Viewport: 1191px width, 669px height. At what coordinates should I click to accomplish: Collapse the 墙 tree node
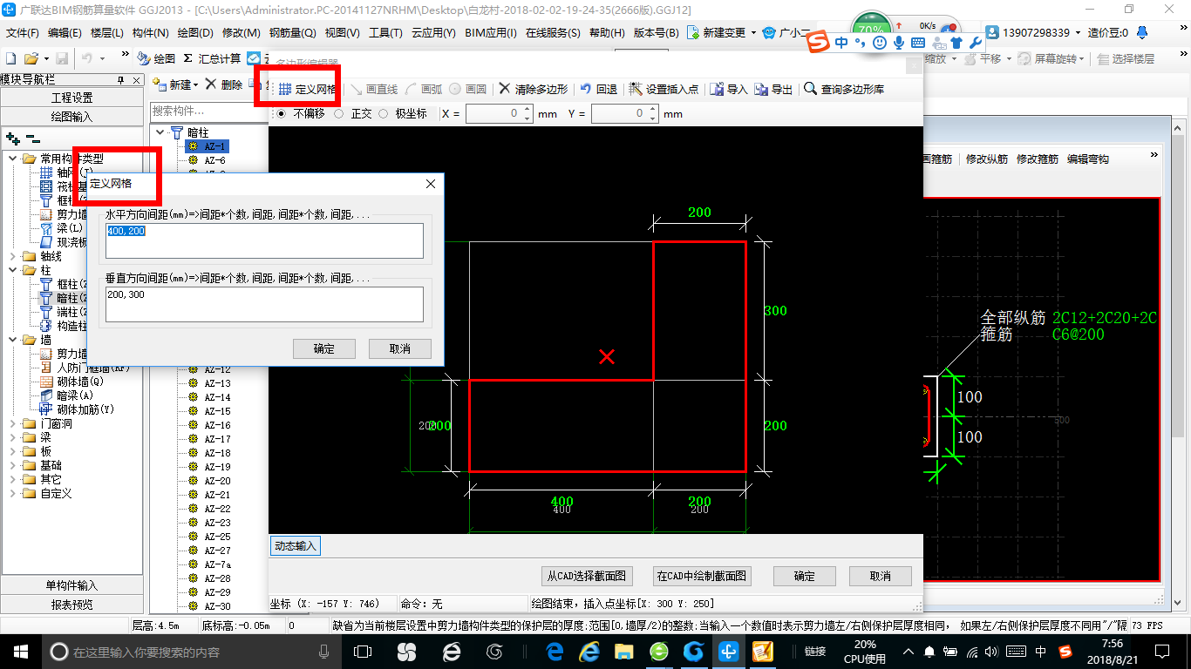[x=13, y=340]
